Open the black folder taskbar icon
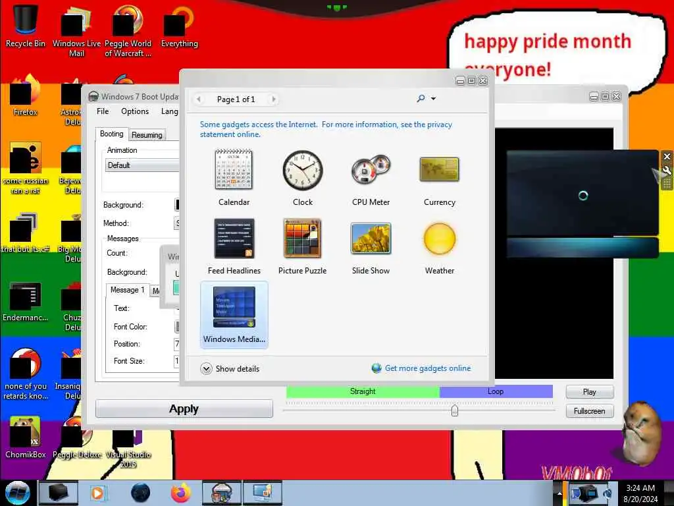674x506 pixels. [x=59, y=493]
